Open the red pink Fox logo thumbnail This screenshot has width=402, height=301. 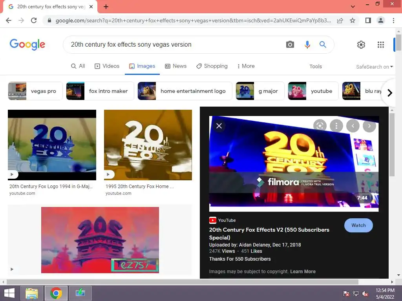point(100,240)
